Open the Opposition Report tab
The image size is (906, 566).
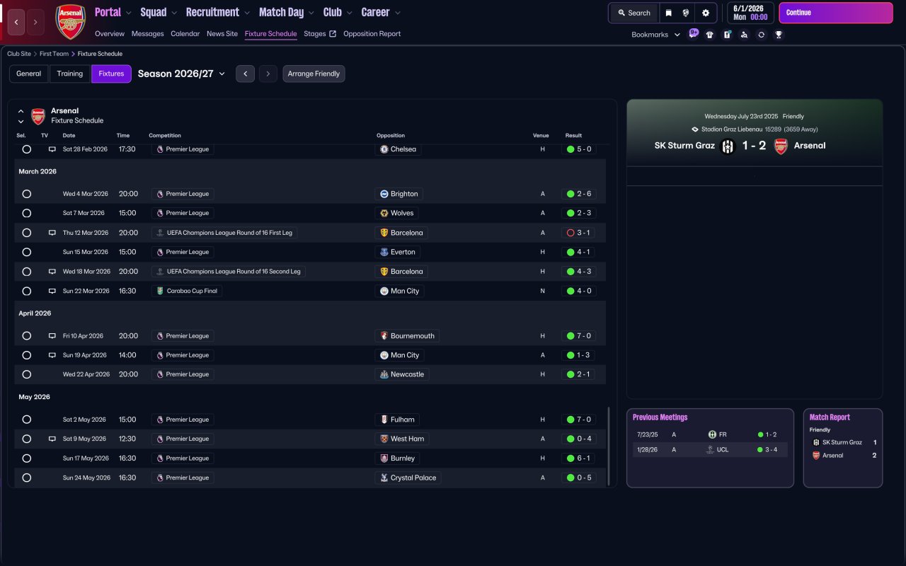pyautogui.click(x=372, y=34)
